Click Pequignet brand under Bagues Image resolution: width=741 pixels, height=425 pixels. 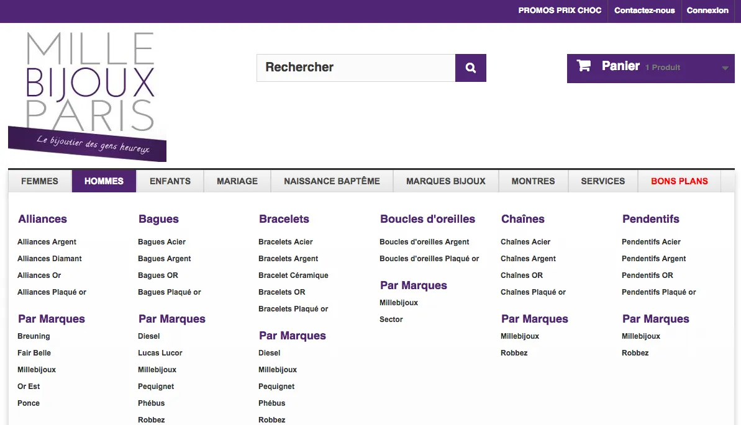point(156,387)
